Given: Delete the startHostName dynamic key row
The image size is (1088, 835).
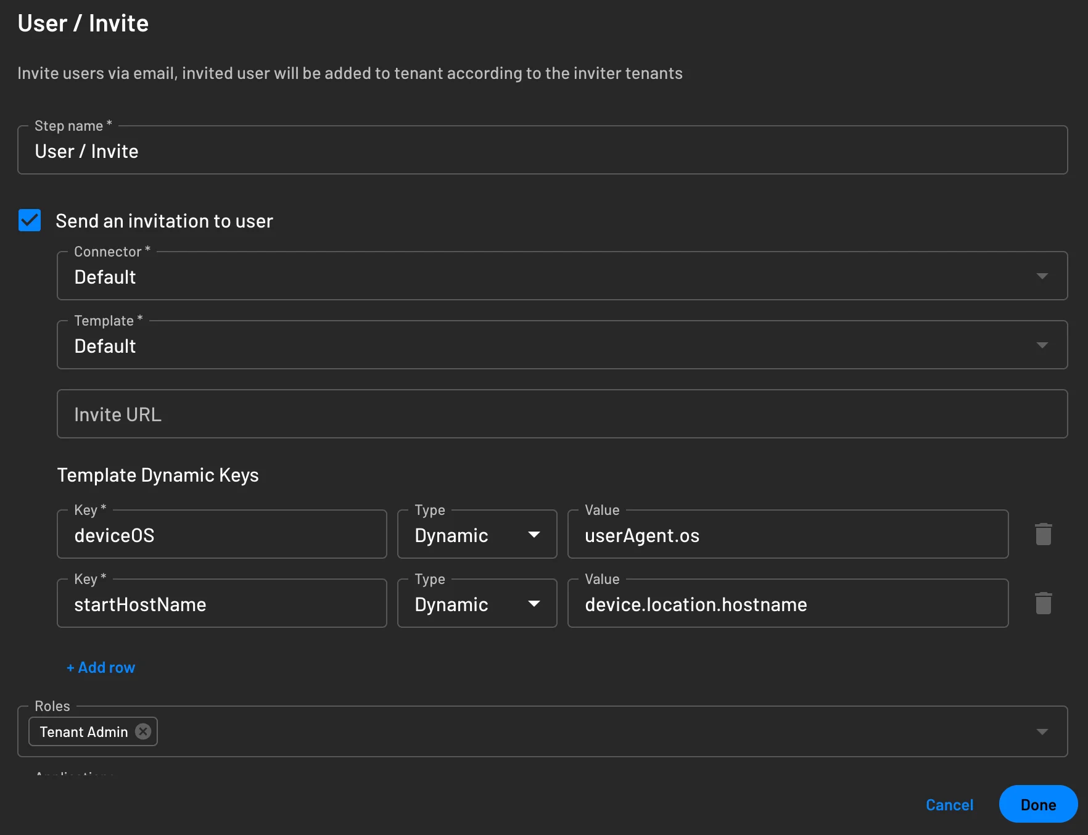Looking at the screenshot, I should tap(1043, 603).
